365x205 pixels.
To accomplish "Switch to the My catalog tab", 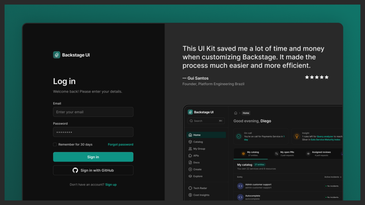I will coord(251,153).
